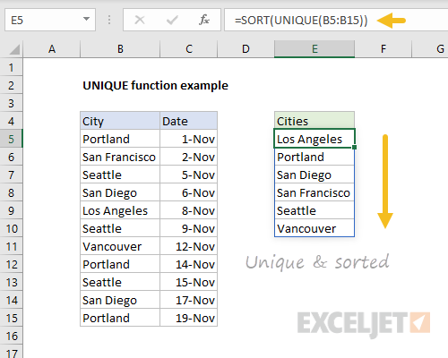Select column C header
Screen dimensions: 448x358
point(189,48)
